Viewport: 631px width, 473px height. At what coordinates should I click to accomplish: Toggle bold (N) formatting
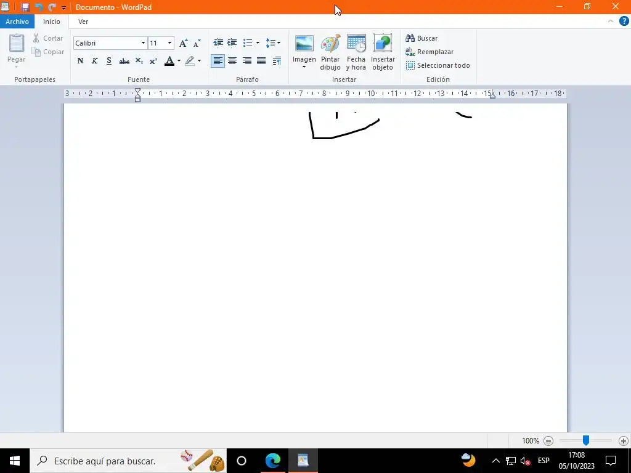pyautogui.click(x=80, y=61)
